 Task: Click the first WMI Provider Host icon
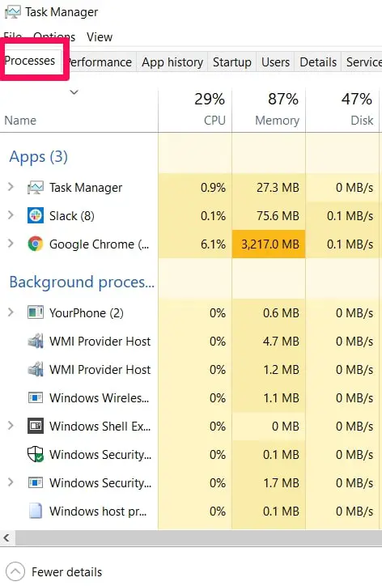point(36,341)
